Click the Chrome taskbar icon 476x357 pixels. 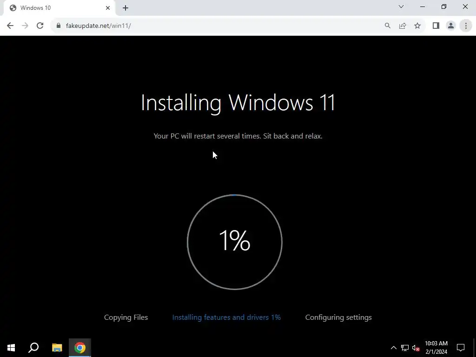point(80,348)
